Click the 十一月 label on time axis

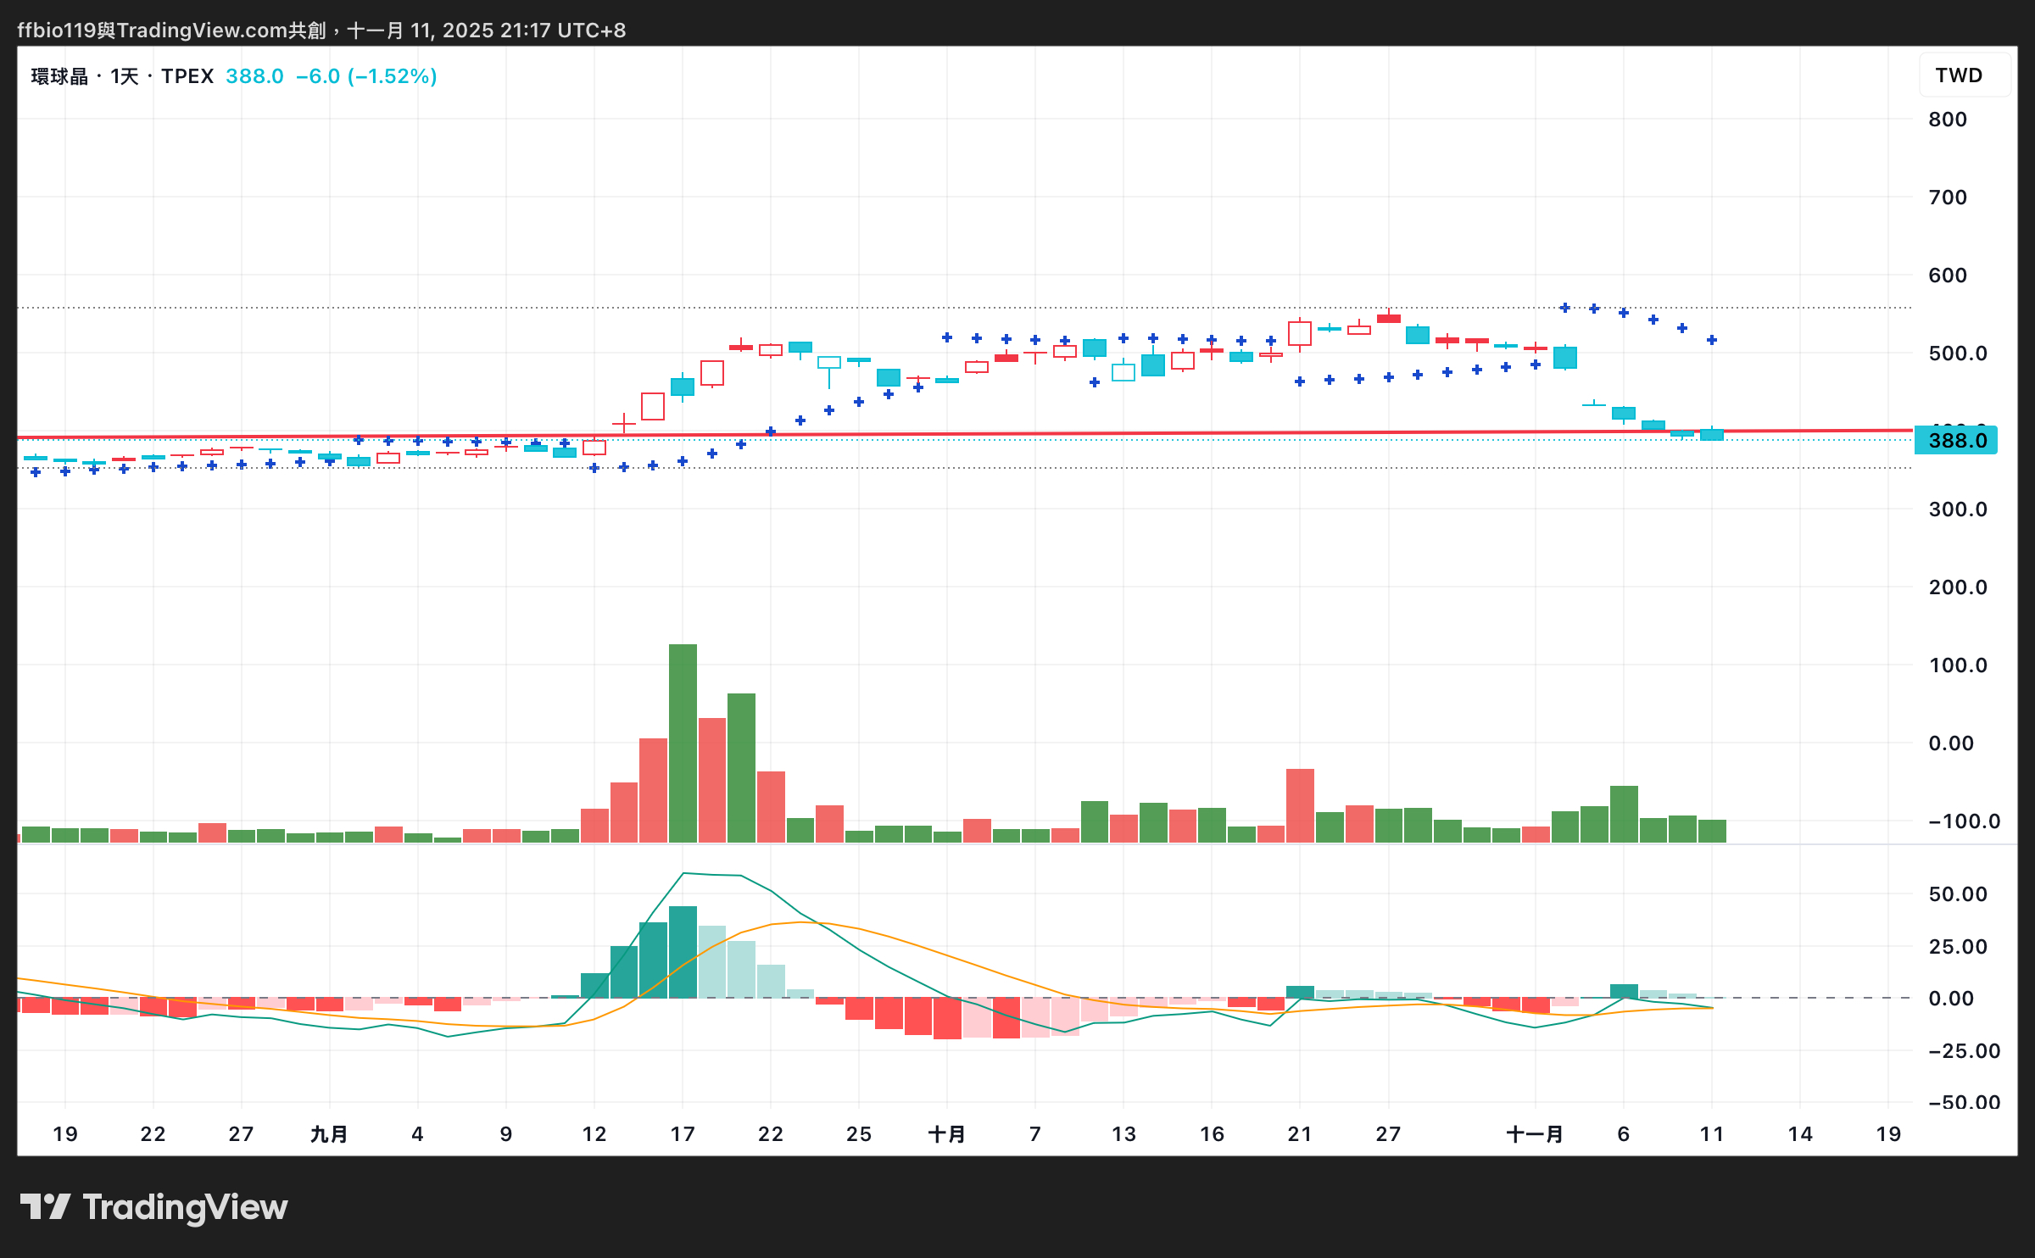click(1534, 1133)
